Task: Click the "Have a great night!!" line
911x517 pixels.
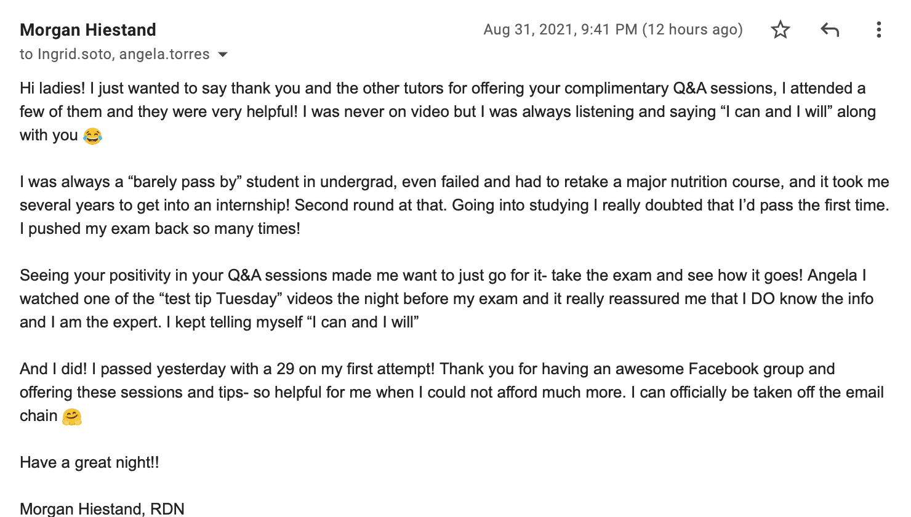Action: pos(89,462)
